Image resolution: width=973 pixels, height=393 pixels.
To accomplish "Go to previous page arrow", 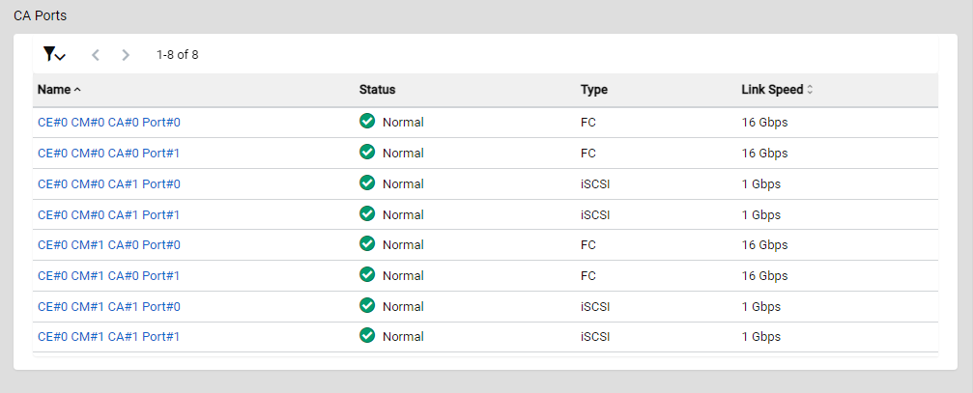I will pyautogui.click(x=95, y=55).
